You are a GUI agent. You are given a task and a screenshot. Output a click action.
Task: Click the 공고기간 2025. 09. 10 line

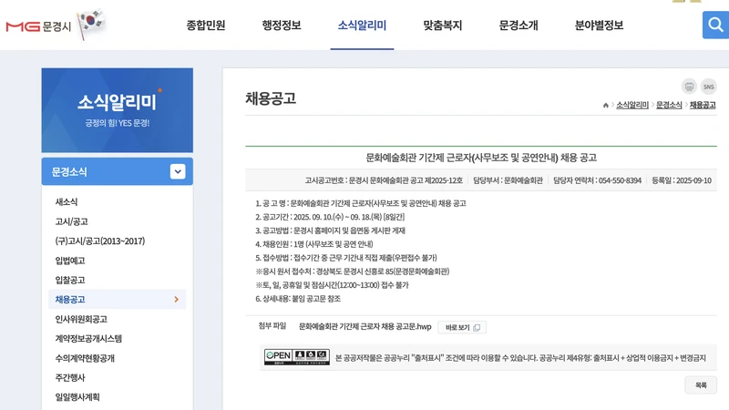click(330, 217)
